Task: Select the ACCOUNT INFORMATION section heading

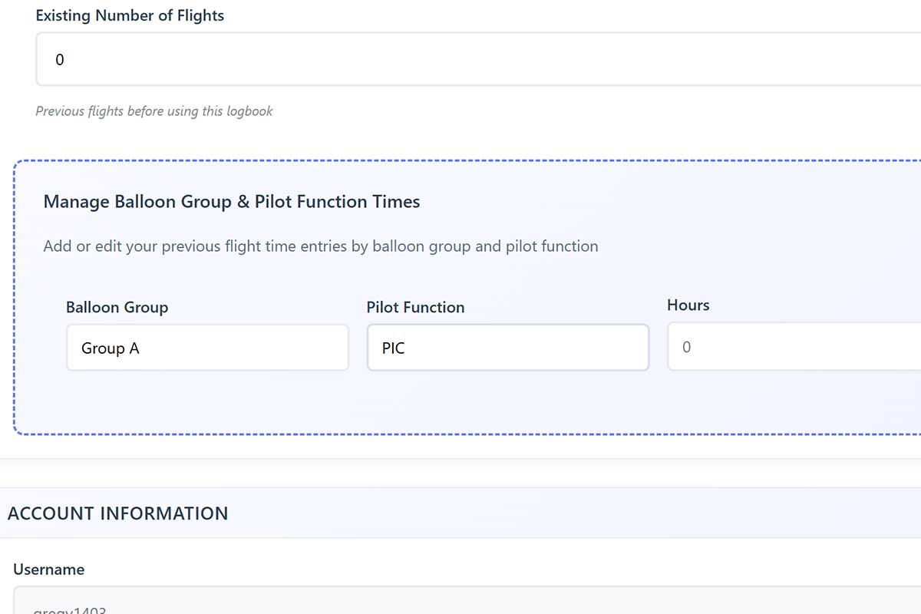Action: 117,513
